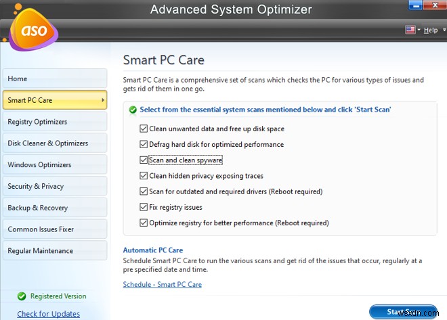
Task: Open the language dropdown arrow next to flag
Action: point(419,30)
